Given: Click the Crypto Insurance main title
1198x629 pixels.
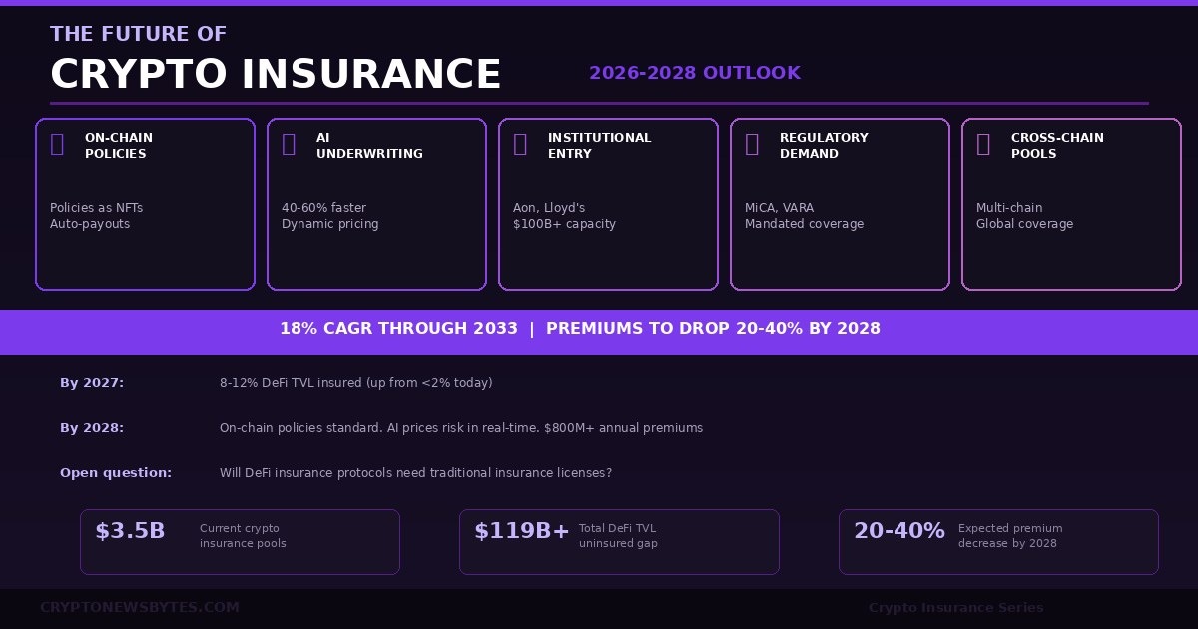Looking at the screenshot, I should (276, 75).
